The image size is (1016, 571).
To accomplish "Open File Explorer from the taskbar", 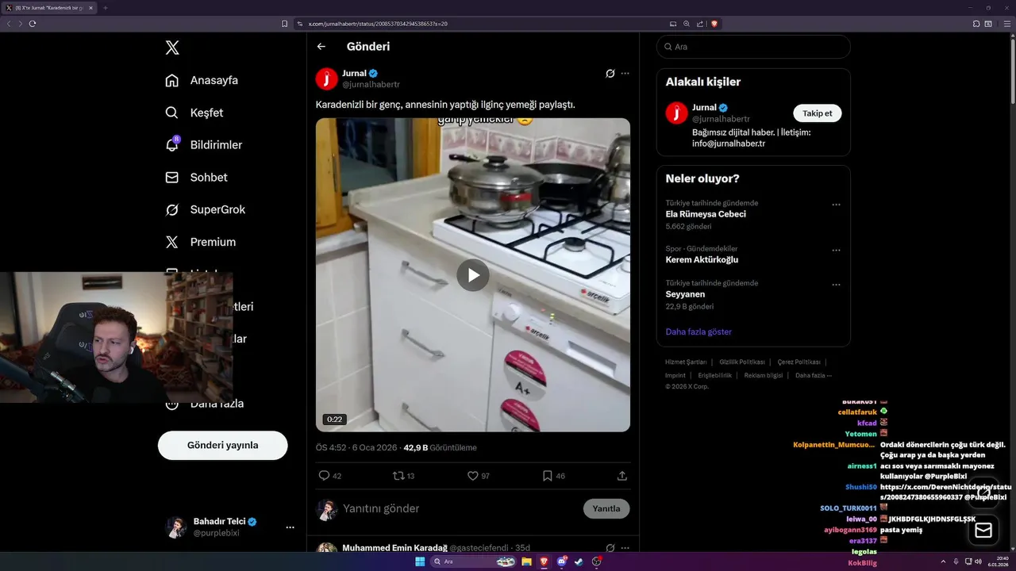I will click(526, 561).
